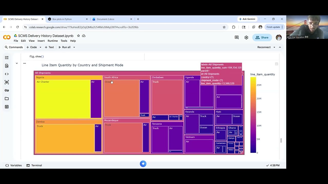This screenshot has height=184, width=328.
Task: Add a Text cell
Action: click(49, 47)
